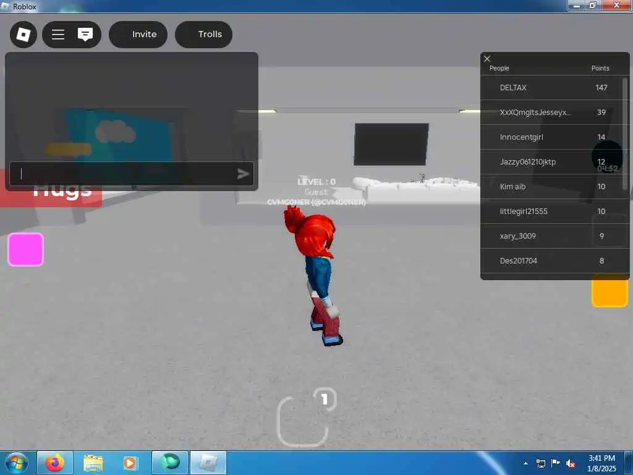Click the Points column header
Screen dimensions: 633x475
coord(600,68)
